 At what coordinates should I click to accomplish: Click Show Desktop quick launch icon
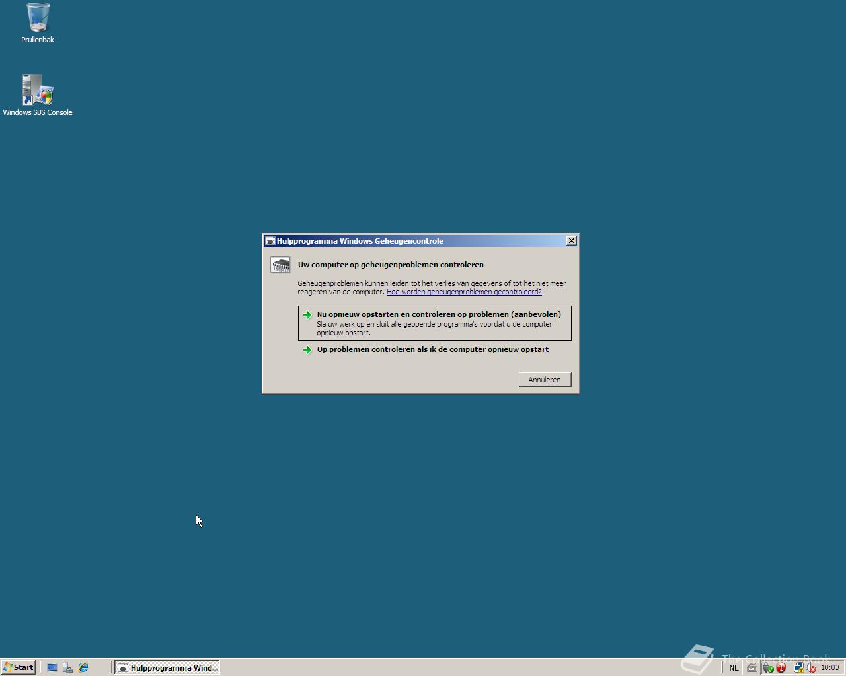(x=52, y=667)
